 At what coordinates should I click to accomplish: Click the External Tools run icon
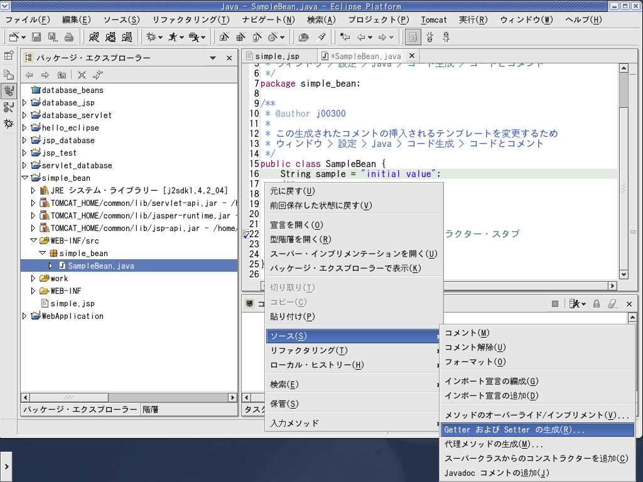point(194,37)
